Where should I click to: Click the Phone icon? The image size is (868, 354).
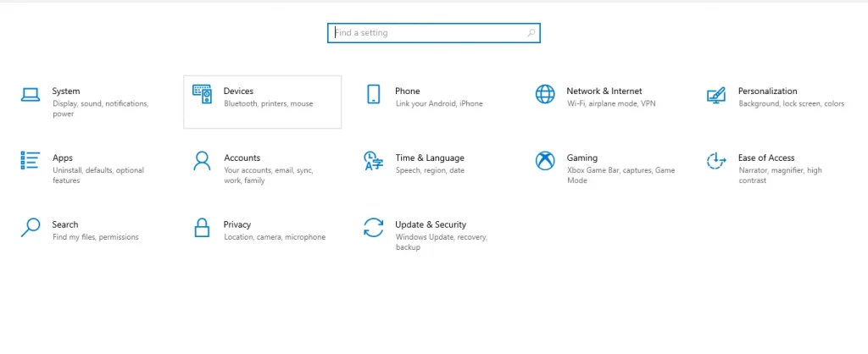pyautogui.click(x=374, y=94)
